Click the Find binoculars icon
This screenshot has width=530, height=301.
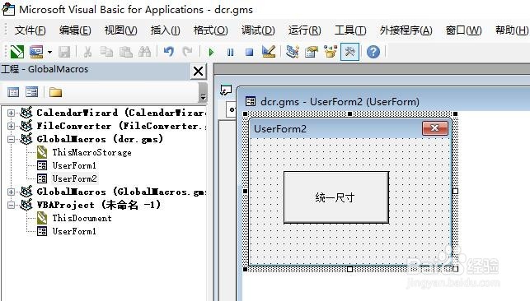[x=145, y=52]
